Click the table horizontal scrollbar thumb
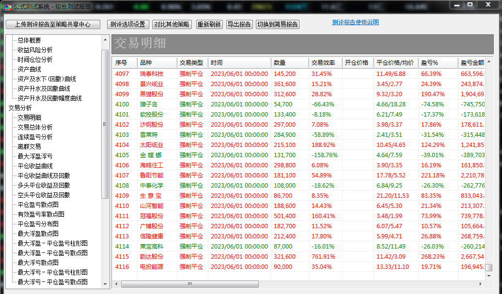The height and width of the screenshot is (294, 502). [x=190, y=284]
